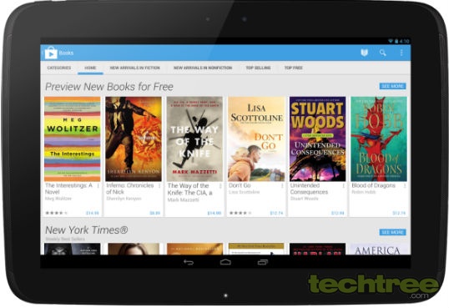Open options menu for Inferno card
Screen dimensions: 449x308
[159, 186]
